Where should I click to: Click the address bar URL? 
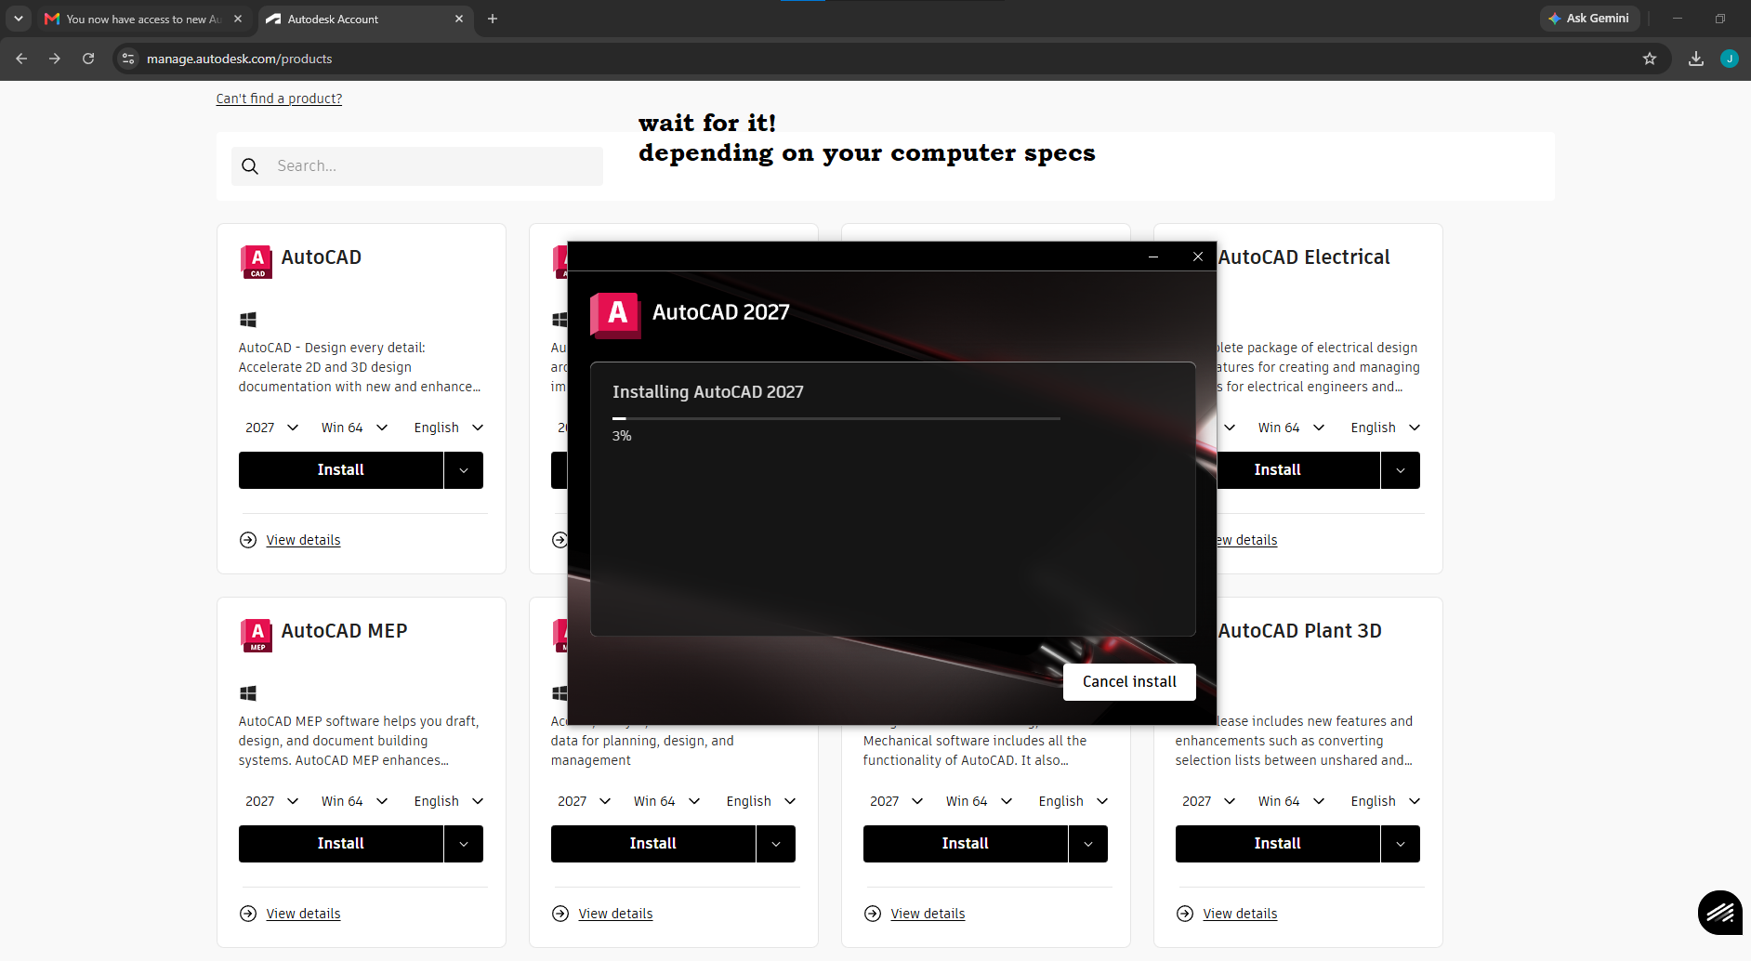(239, 59)
